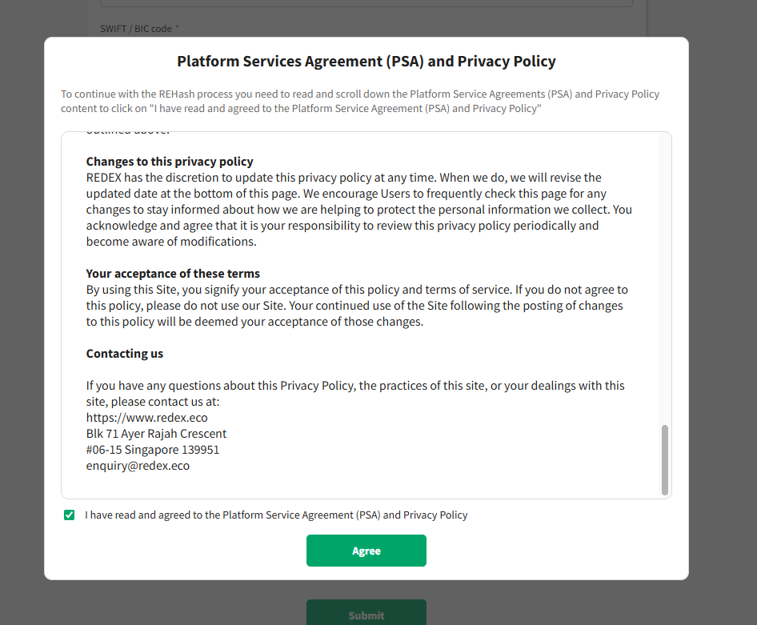Click the 'I have read and agreed' label text
Screen dimensions: 757x625
click(x=276, y=515)
